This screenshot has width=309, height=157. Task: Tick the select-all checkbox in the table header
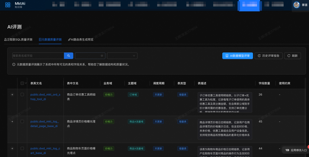coord(22,83)
